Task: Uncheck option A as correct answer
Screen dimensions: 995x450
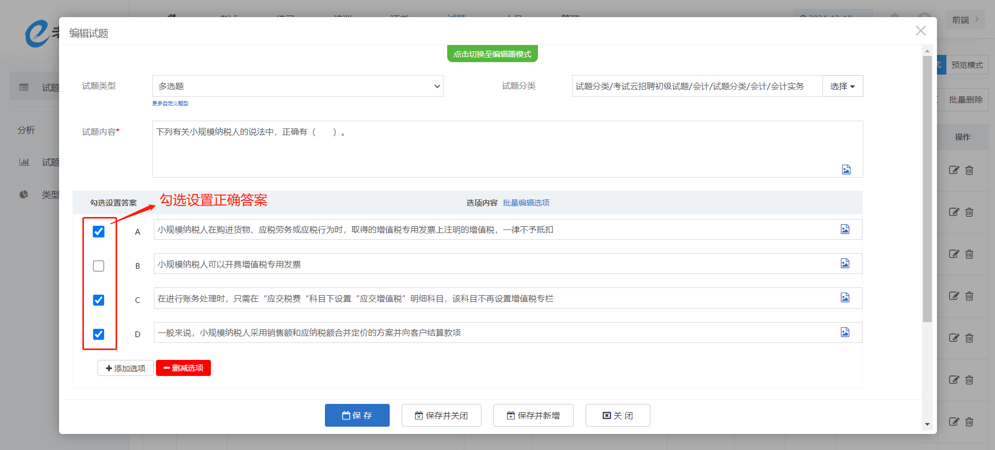Action: point(98,231)
